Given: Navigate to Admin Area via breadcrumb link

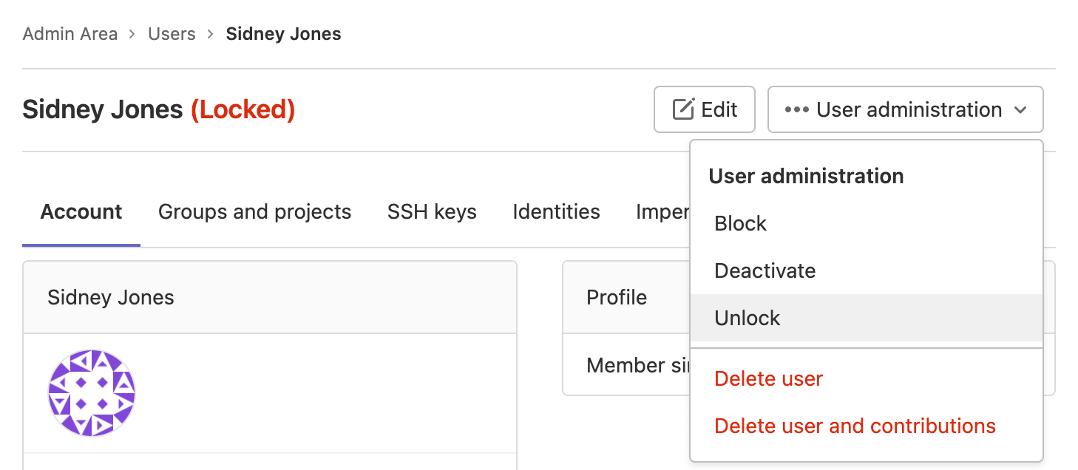Looking at the screenshot, I should click(70, 34).
